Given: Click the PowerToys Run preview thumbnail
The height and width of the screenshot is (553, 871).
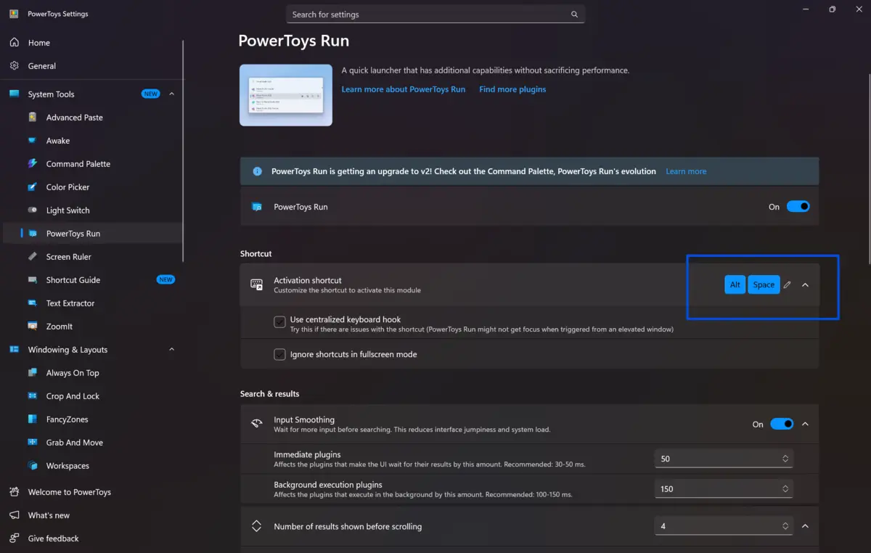Looking at the screenshot, I should click(x=286, y=95).
